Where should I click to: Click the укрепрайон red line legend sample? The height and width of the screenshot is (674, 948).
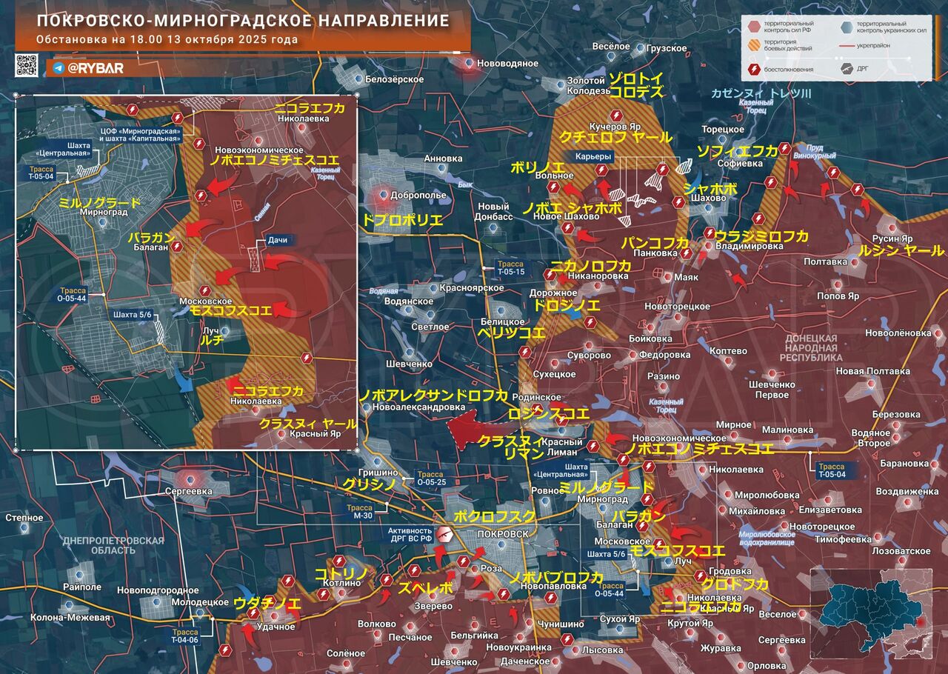tap(847, 47)
